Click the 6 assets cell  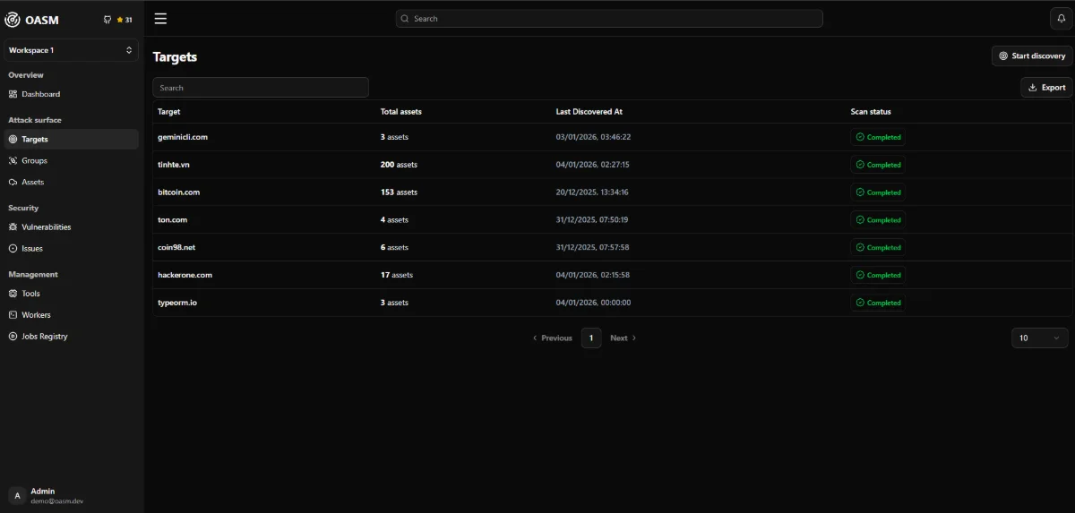394,247
